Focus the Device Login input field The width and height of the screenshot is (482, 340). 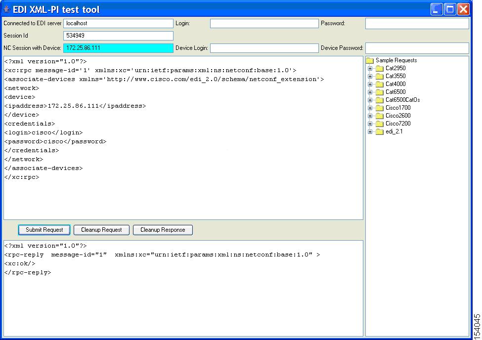pyautogui.click(x=264, y=48)
